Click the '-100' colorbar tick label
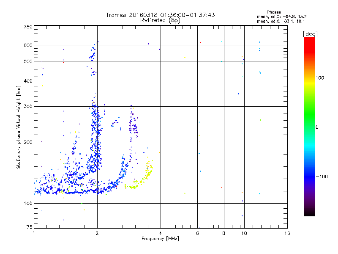The height and width of the screenshot is (254, 338). tap(322, 177)
